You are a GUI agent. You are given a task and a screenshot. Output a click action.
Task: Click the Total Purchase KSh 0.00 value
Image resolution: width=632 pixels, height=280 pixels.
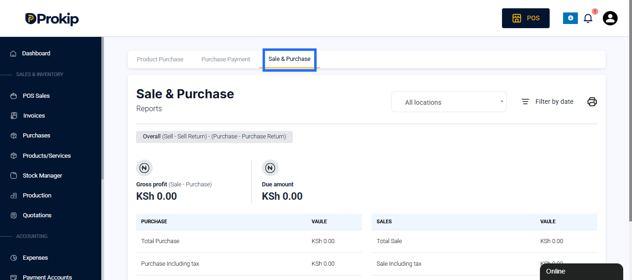(323, 241)
